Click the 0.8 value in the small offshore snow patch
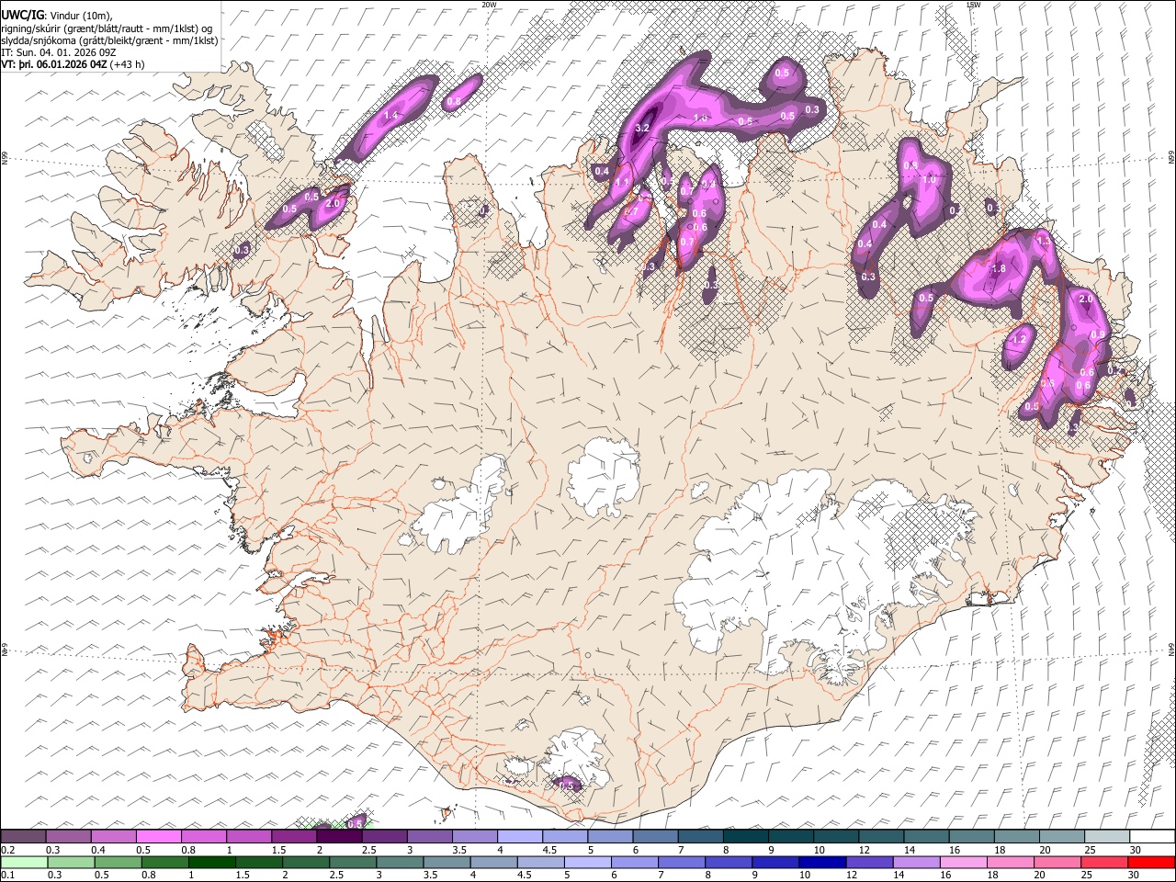 [x=454, y=101]
